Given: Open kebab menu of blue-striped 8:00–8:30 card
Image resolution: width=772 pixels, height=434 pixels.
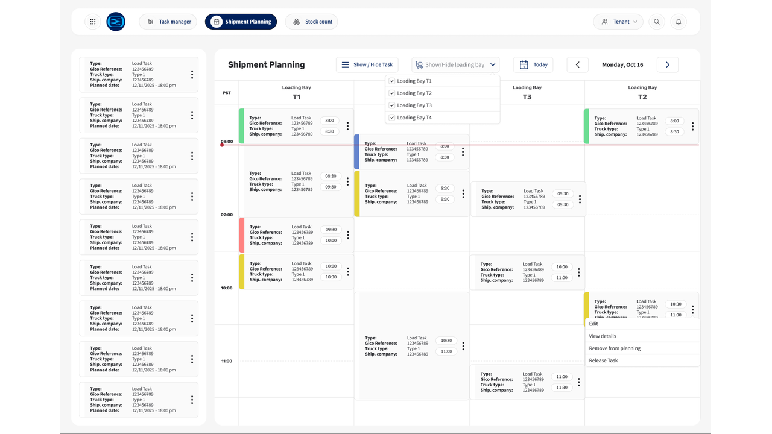Looking at the screenshot, I should pos(463,152).
